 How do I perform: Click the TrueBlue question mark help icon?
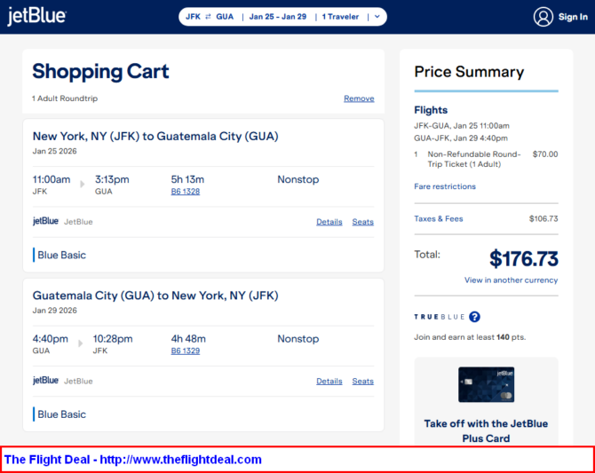[474, 317]
